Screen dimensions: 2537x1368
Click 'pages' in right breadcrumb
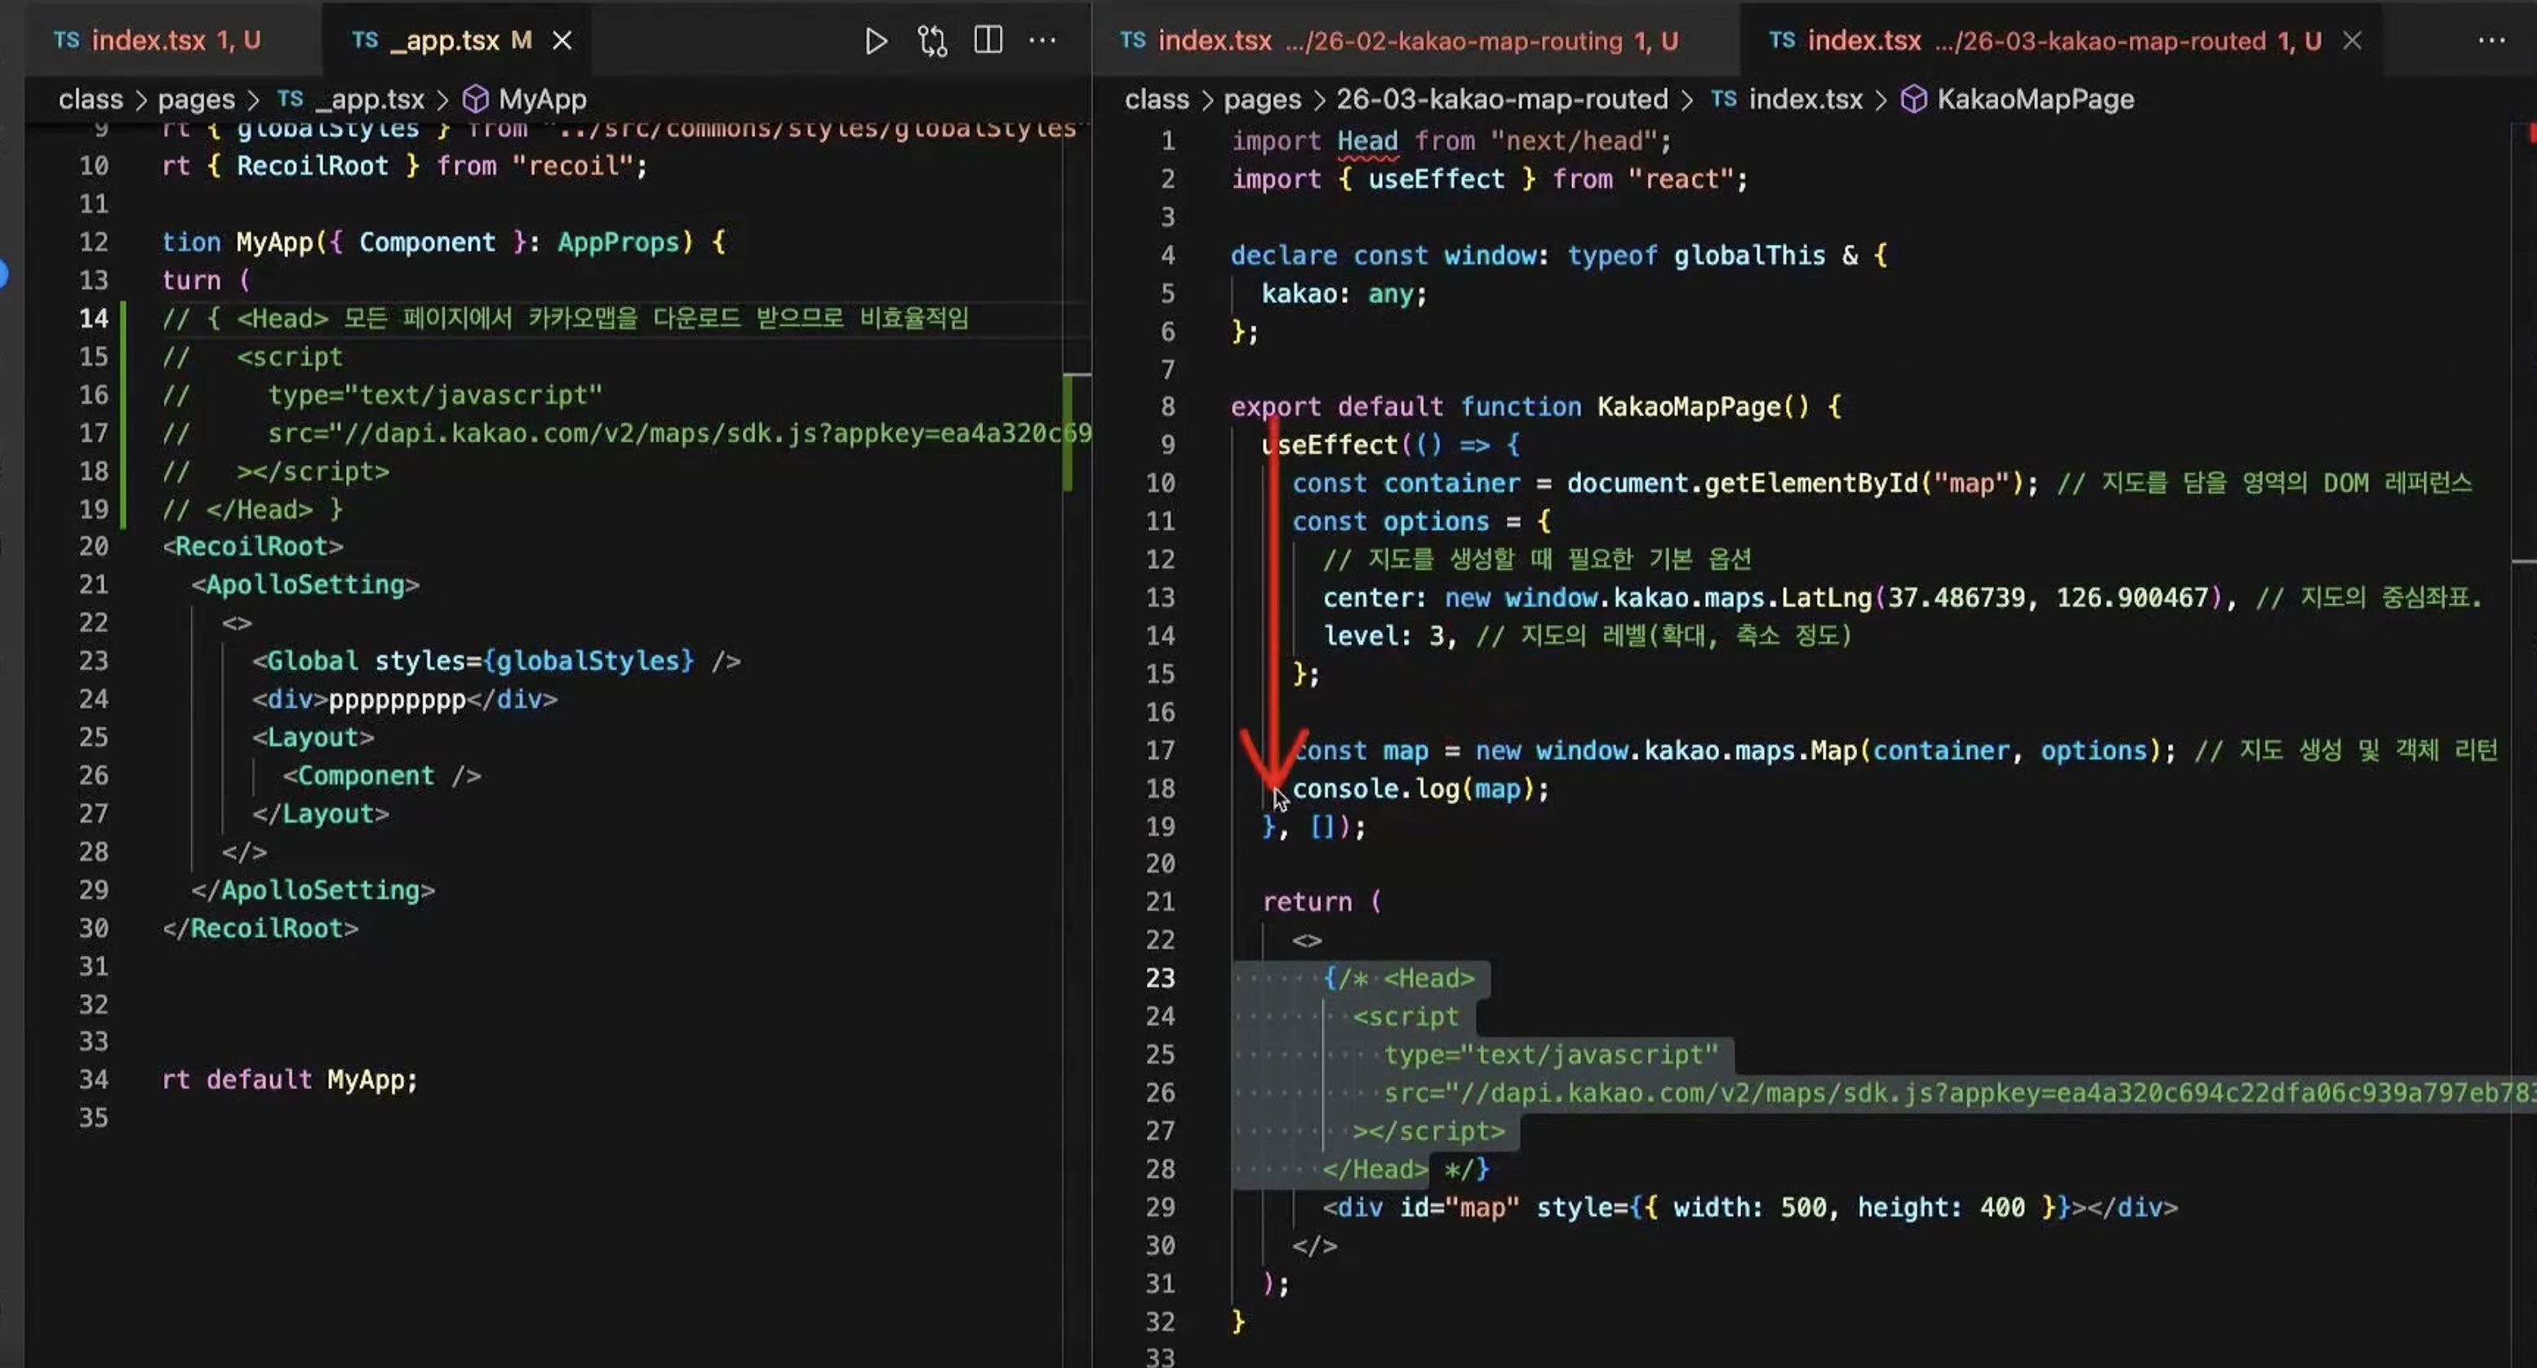click(x=1263, y=100)
